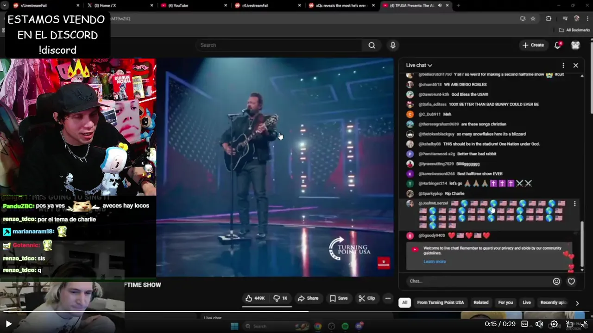Open the install app icon in address bar
Image resolution: width=593 pixels, height=333 pixels.
pyautogui.click(x=523, y=18)
